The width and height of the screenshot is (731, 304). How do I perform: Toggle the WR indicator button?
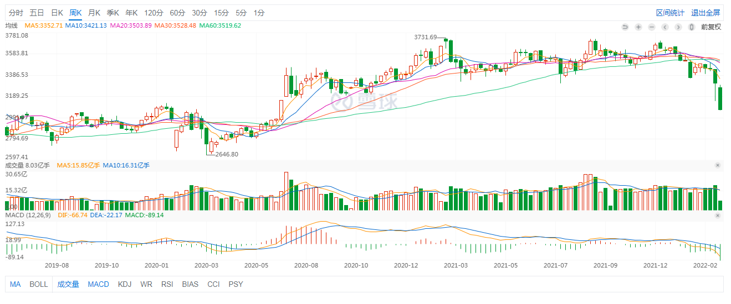146,284
